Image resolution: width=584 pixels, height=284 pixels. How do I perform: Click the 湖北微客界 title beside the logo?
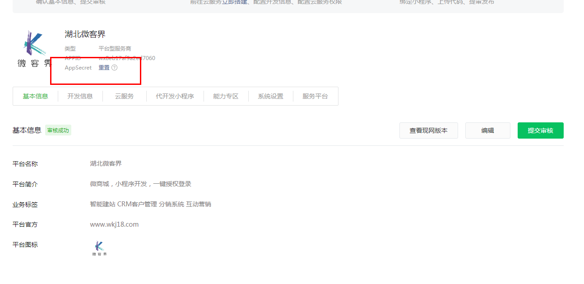click(x=85, y=34)
